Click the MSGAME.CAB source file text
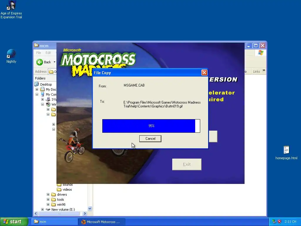 [x=134, y=85]
